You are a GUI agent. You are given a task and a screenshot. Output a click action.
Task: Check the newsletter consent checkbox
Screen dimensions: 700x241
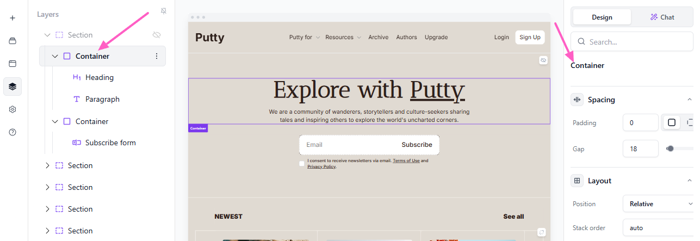pos(302,164)
